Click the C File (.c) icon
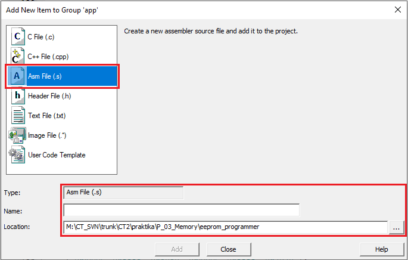Screen dimensions: 408x260 [17, 36]
